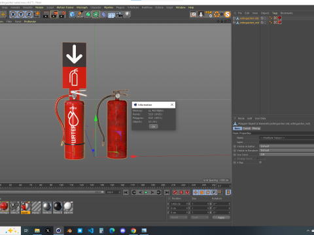314x235 pixels.
Task: Expand the extinguisher_red hierarchy
Action: point(234,22)
